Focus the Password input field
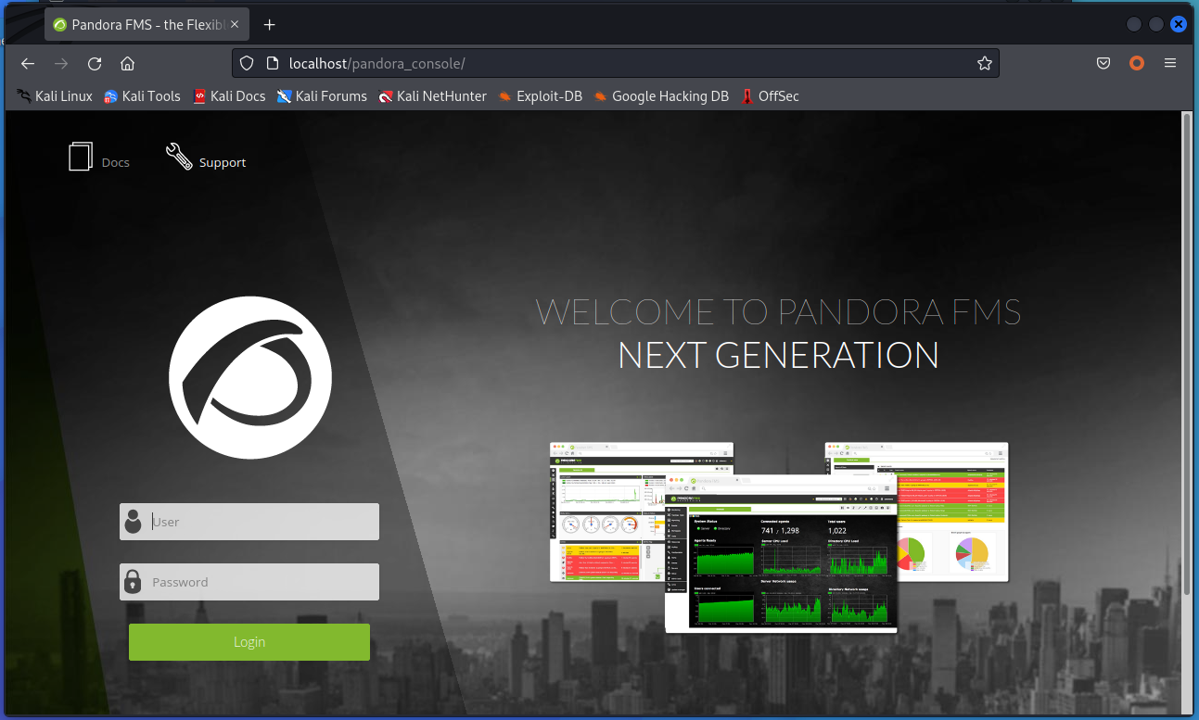 coord(249,582)
